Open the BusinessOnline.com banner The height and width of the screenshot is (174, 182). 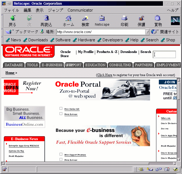[25, 117]
